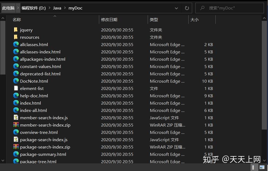Click the file list scrollbar down arrow

pyautogui.click(x=264, y=161)
